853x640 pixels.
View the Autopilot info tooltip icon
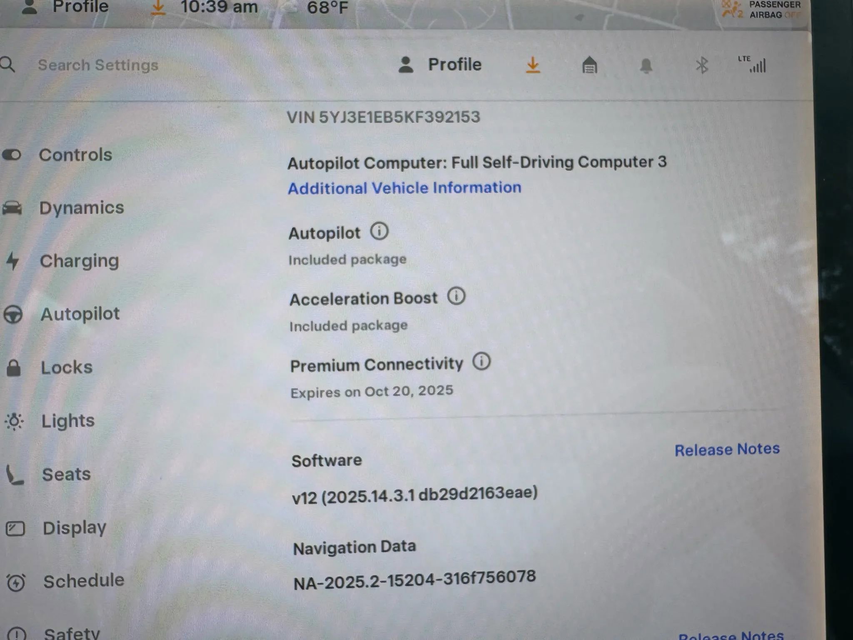pyautogui.click(x=379, y=232)
